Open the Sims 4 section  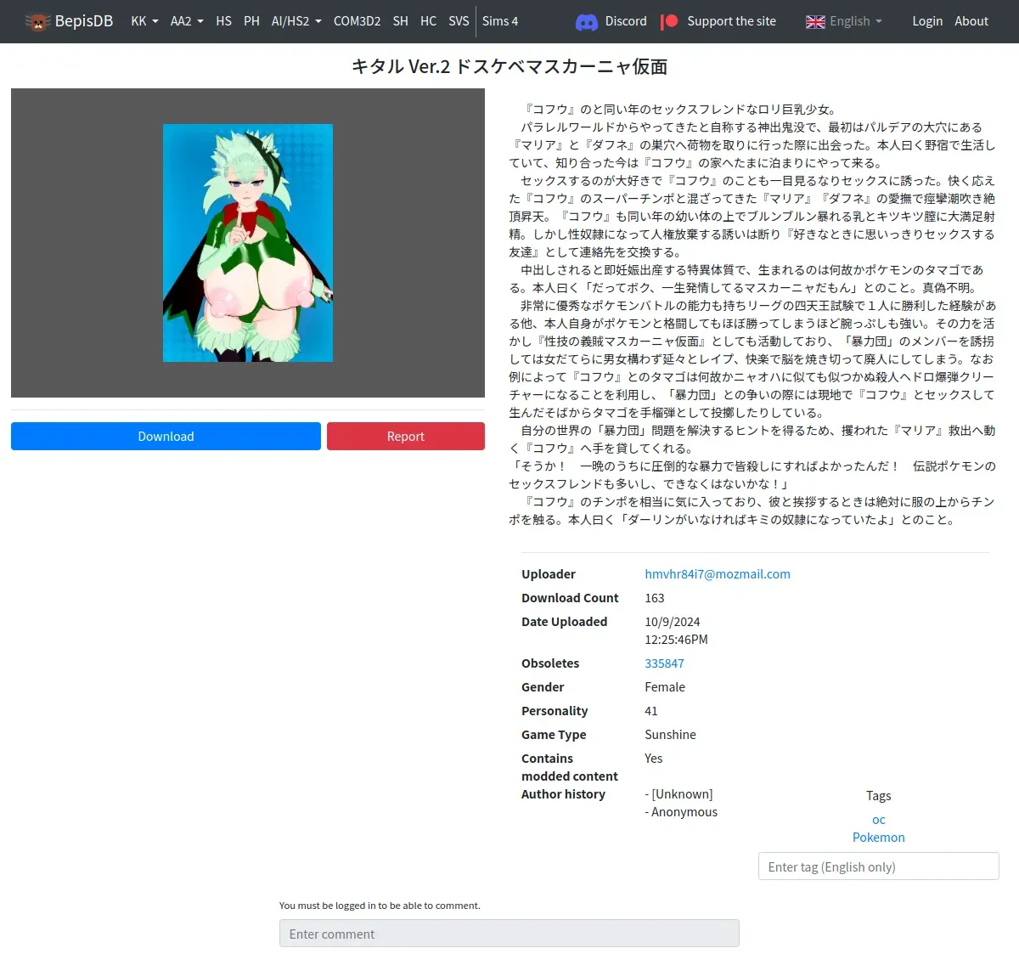click(x=500, y=21)
